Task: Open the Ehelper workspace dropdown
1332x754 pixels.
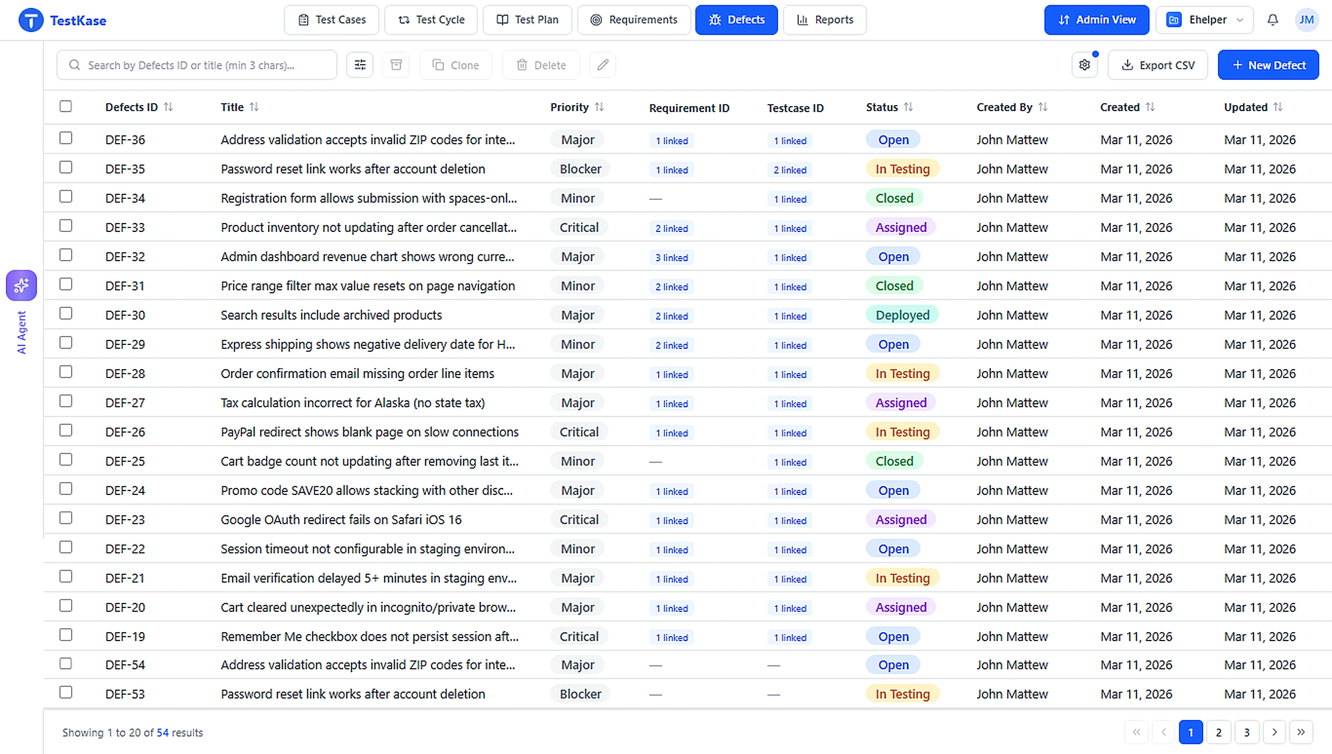Action: (x=1204, y=19)
